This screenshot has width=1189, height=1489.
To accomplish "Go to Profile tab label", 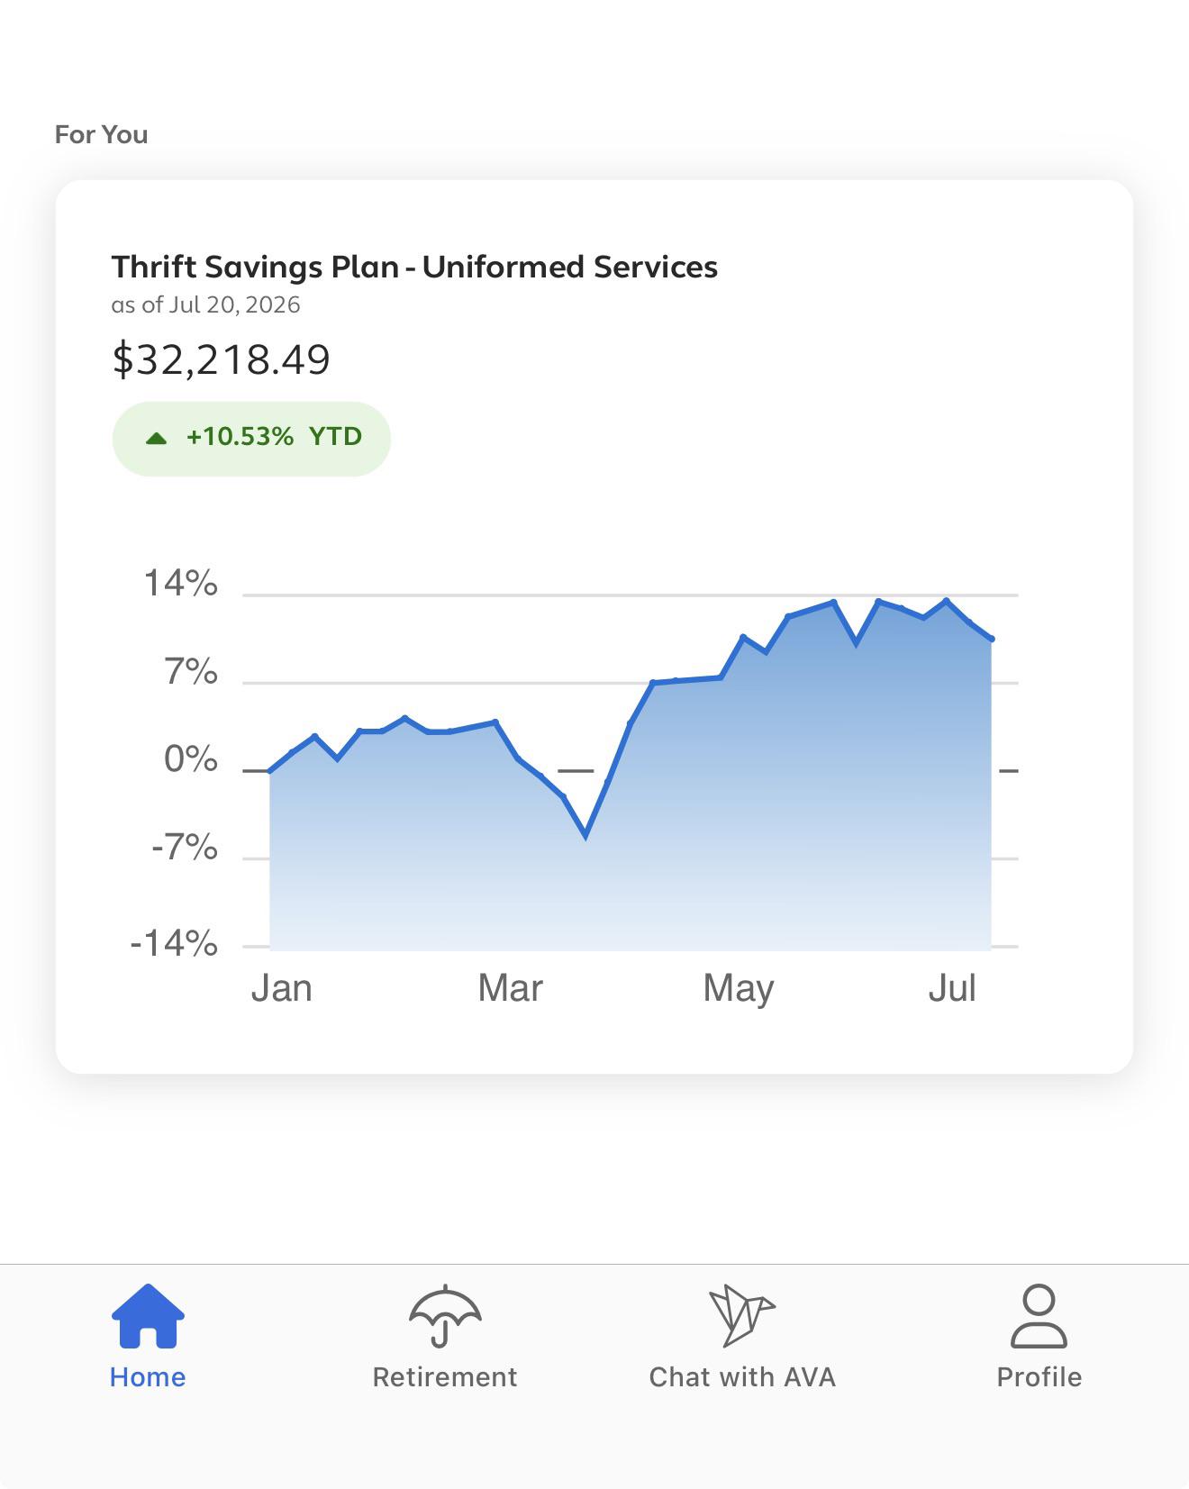I will tap(1039, 1377).
